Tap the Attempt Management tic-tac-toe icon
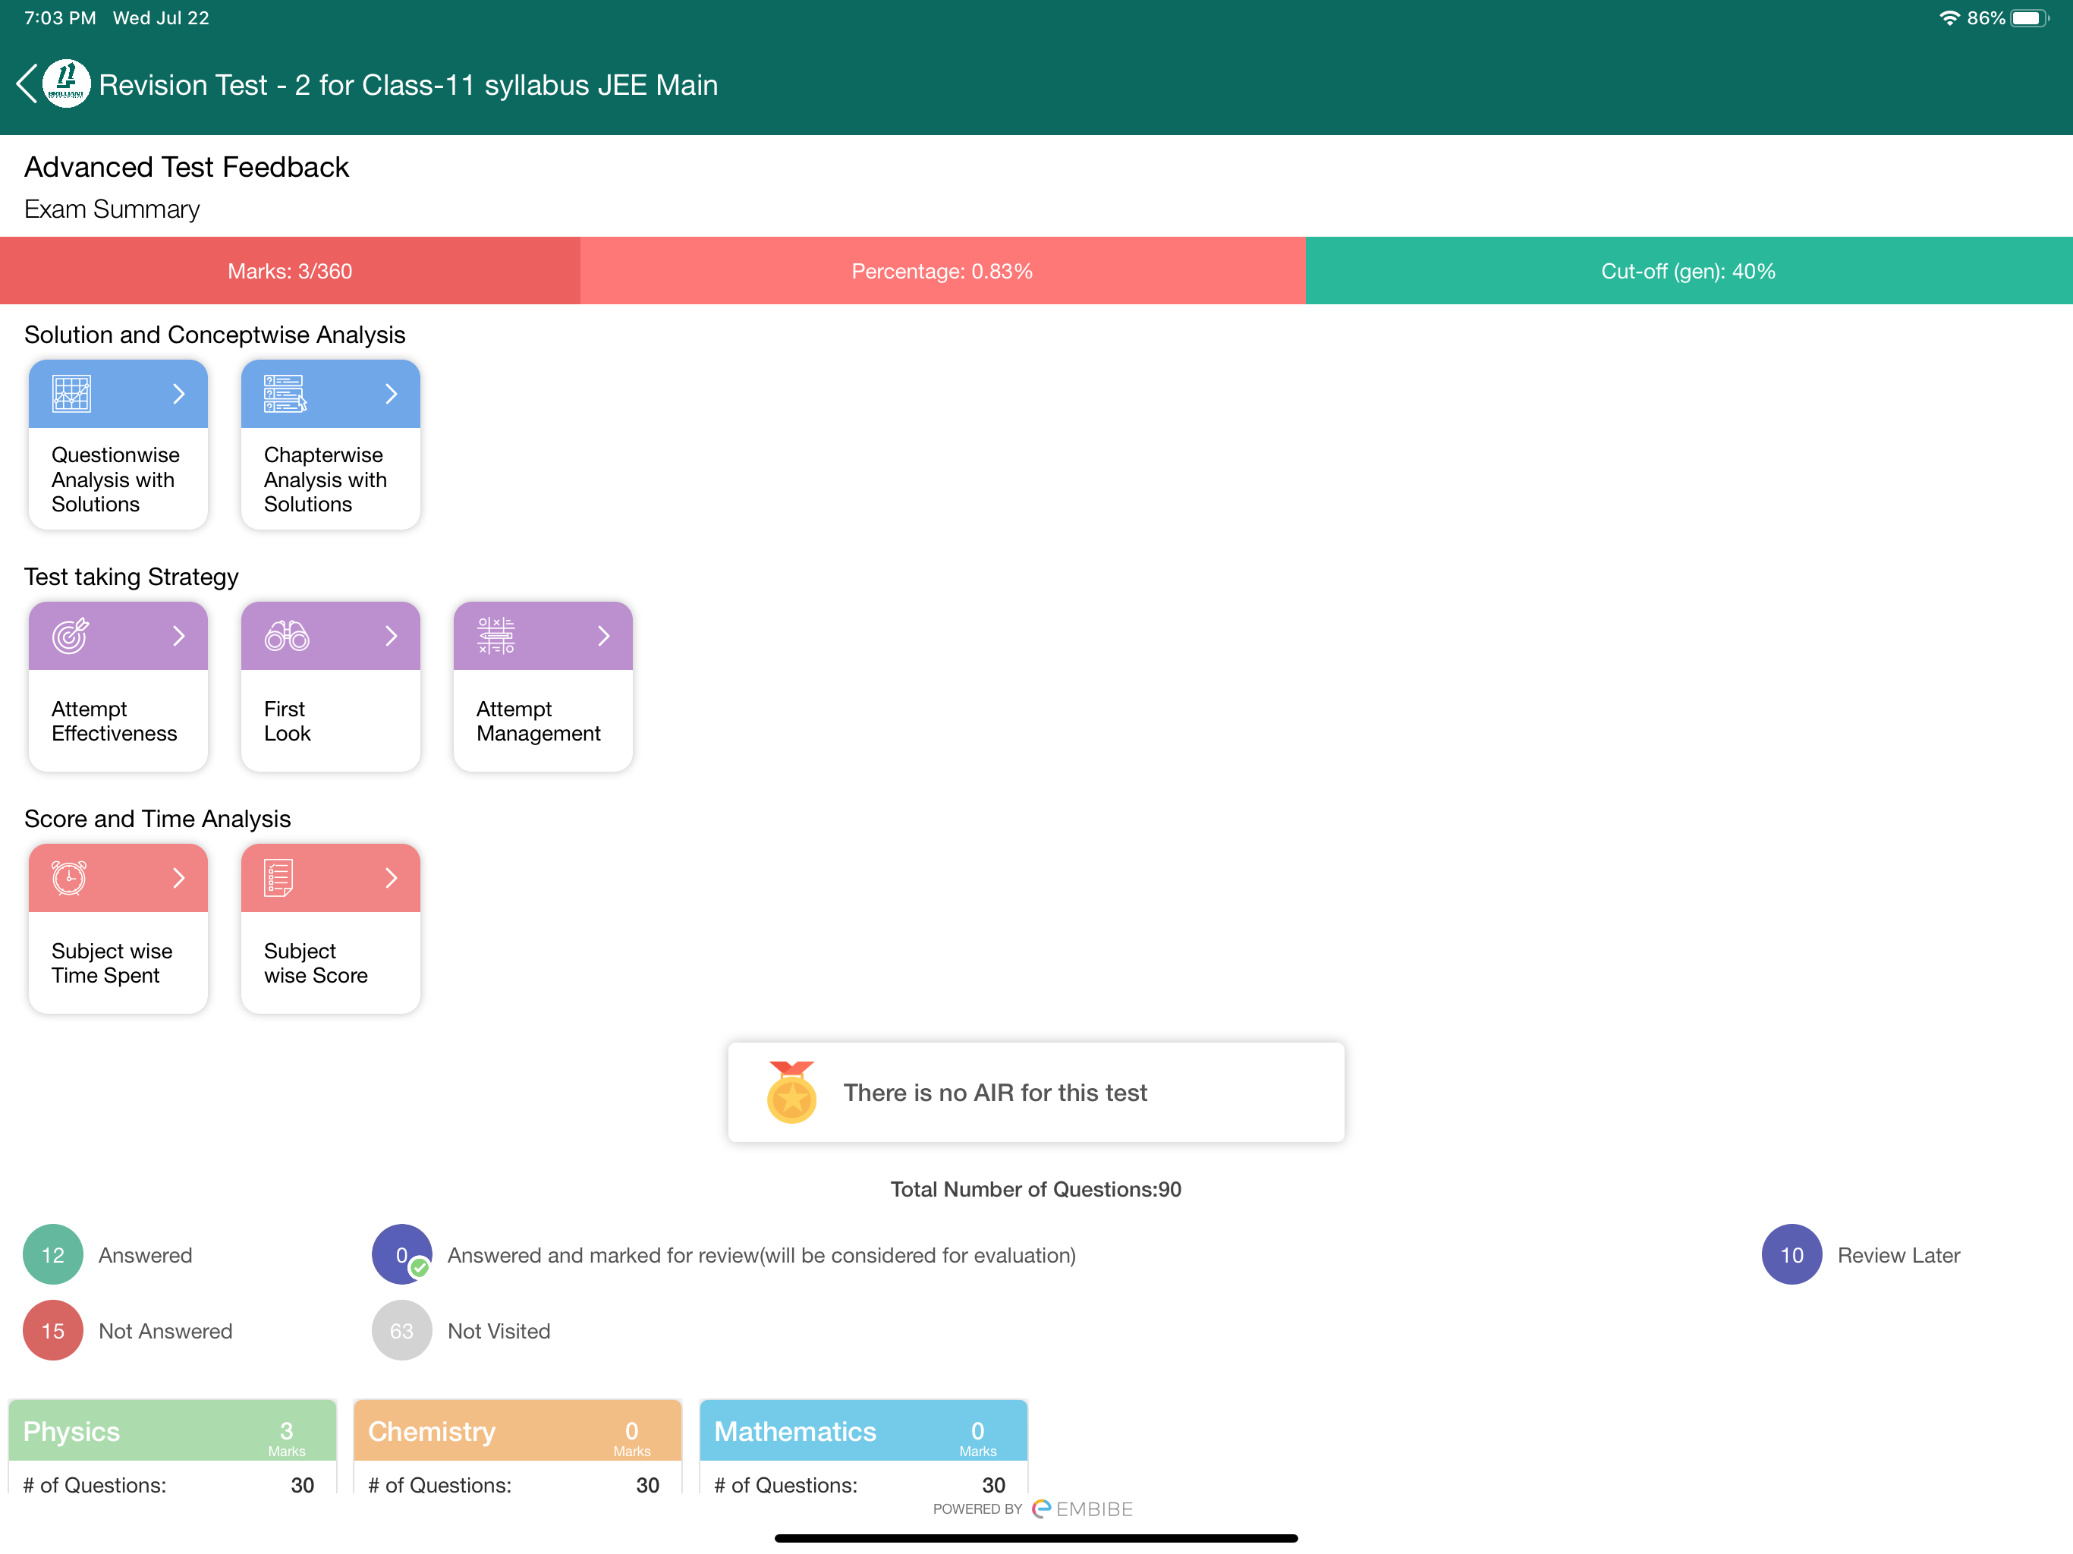Screen dimensions: 2073x1554 click(x=495, y=635)
